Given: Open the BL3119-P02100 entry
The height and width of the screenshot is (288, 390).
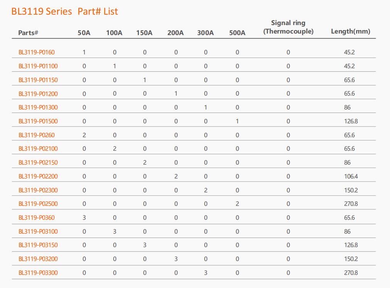Looking at the screenshot, I should pyautogui.click(x=38, y=149).
